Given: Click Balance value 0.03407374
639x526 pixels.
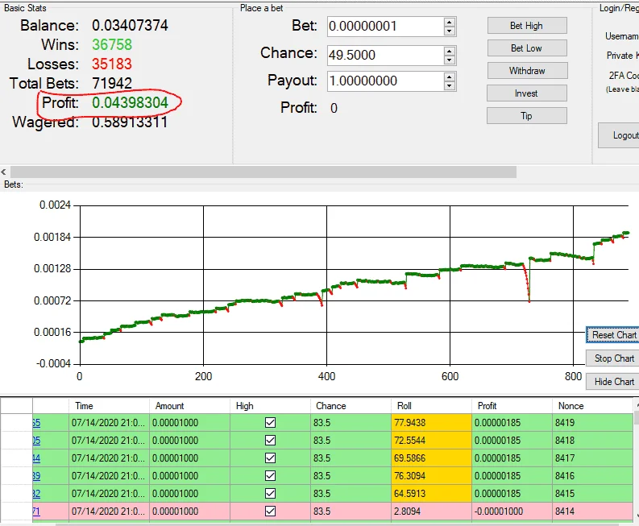Looking at the screenshot, I should pyautogui.click(x=130, y=25).
